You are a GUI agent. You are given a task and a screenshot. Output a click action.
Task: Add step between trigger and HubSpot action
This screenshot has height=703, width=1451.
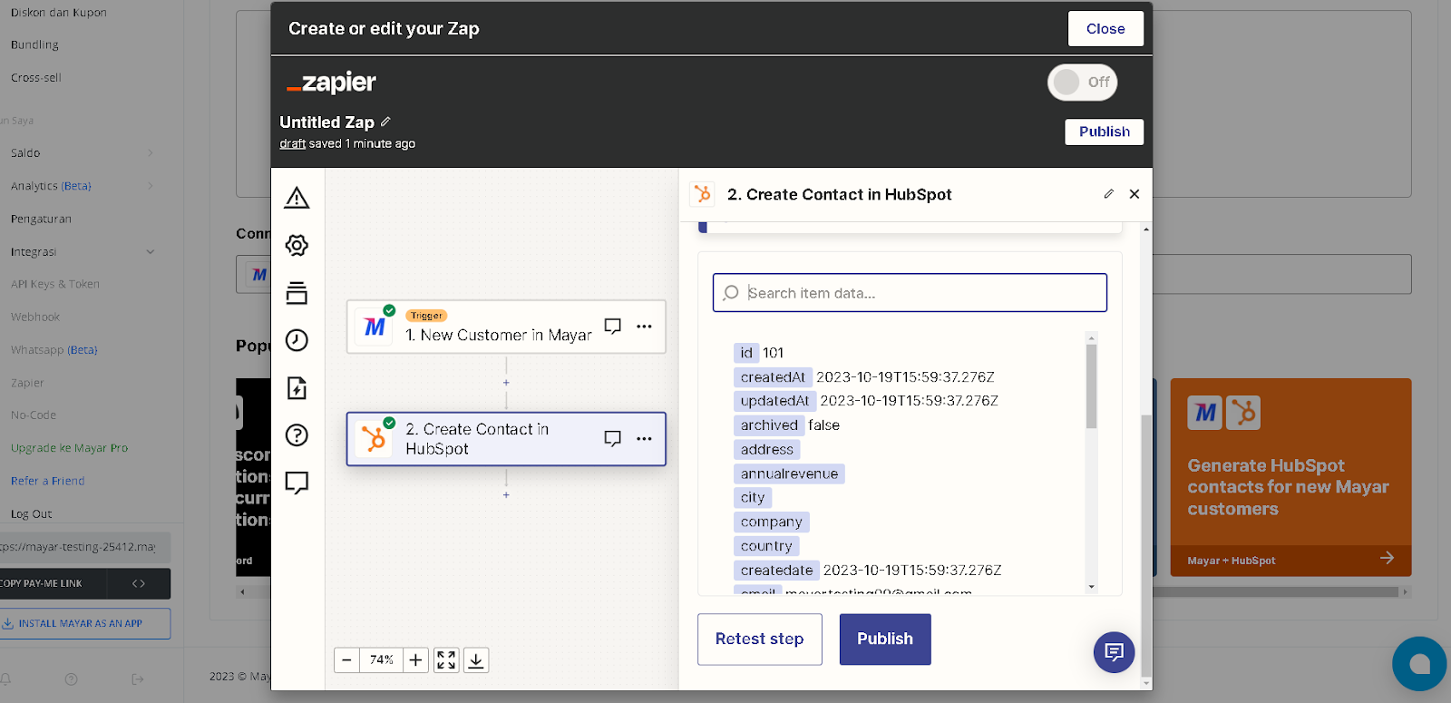[506, 383]
